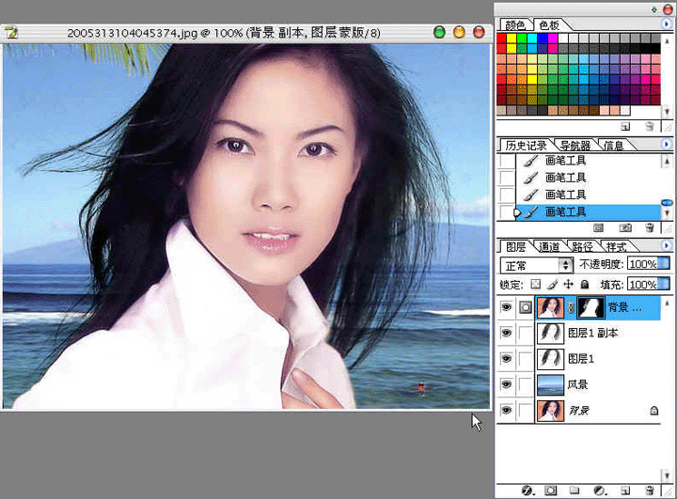
Task: Hide the 图层1 副本 layer
Action: (506, 333)
